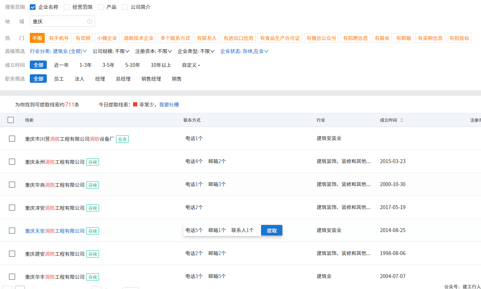Filter by 有进出口信用 tag
The height and width of the screenshot is (289, 481).
click(238, 38)
